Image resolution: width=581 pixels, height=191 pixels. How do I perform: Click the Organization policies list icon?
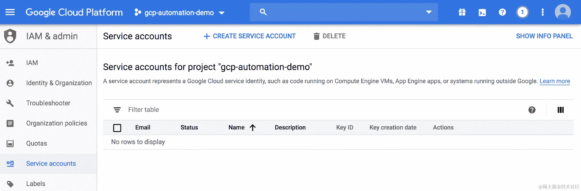tap(10, 123)
